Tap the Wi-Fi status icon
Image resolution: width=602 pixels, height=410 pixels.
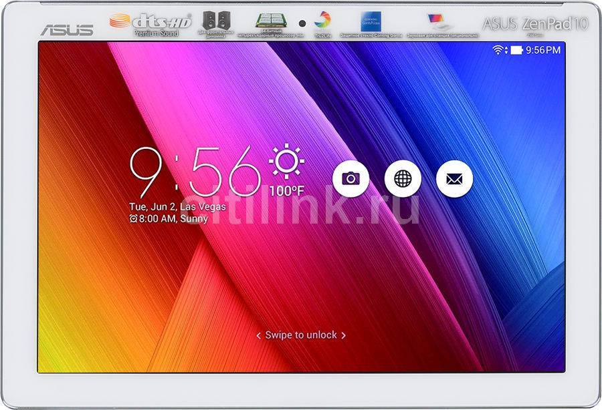(498, 50)
